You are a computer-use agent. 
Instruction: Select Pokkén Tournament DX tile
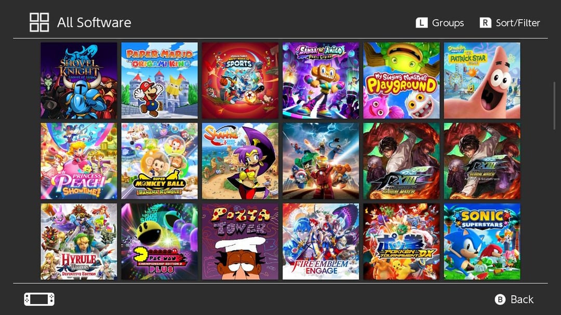[x=402, y=242]
